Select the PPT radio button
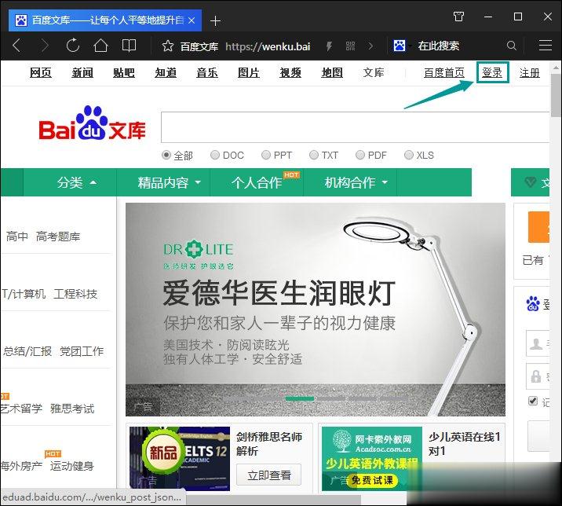The height and width of the screenshot is (506, 562). (x=266, y=155)
